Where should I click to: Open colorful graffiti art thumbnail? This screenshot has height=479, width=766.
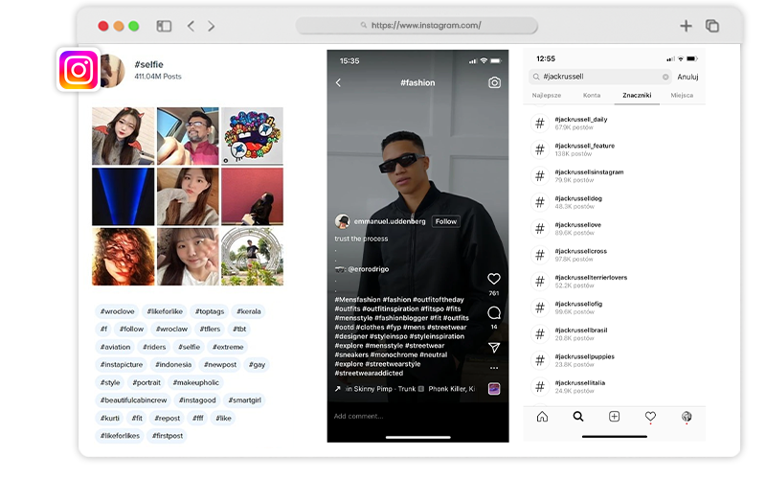pos(252,136)
